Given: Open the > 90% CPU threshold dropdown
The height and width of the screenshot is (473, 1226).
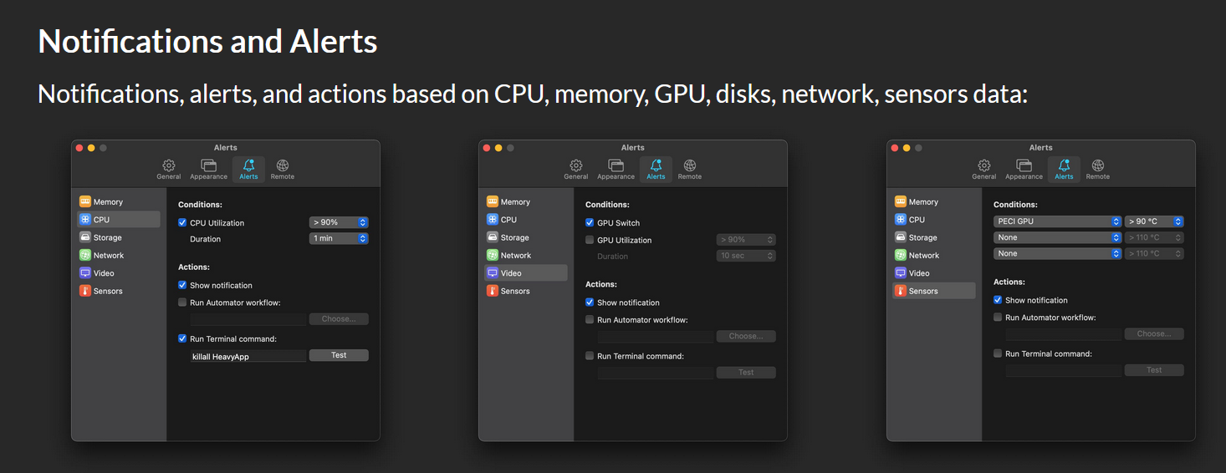Looking at the screenshot, I should coord(339,222).
